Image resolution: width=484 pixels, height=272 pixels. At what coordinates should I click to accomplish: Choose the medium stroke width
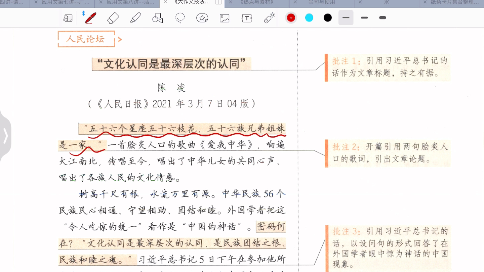364,18
